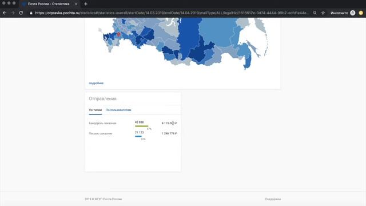Switch to the По типам tab
The width and height of the screenshot is (366, 206).
click(96, 110)
